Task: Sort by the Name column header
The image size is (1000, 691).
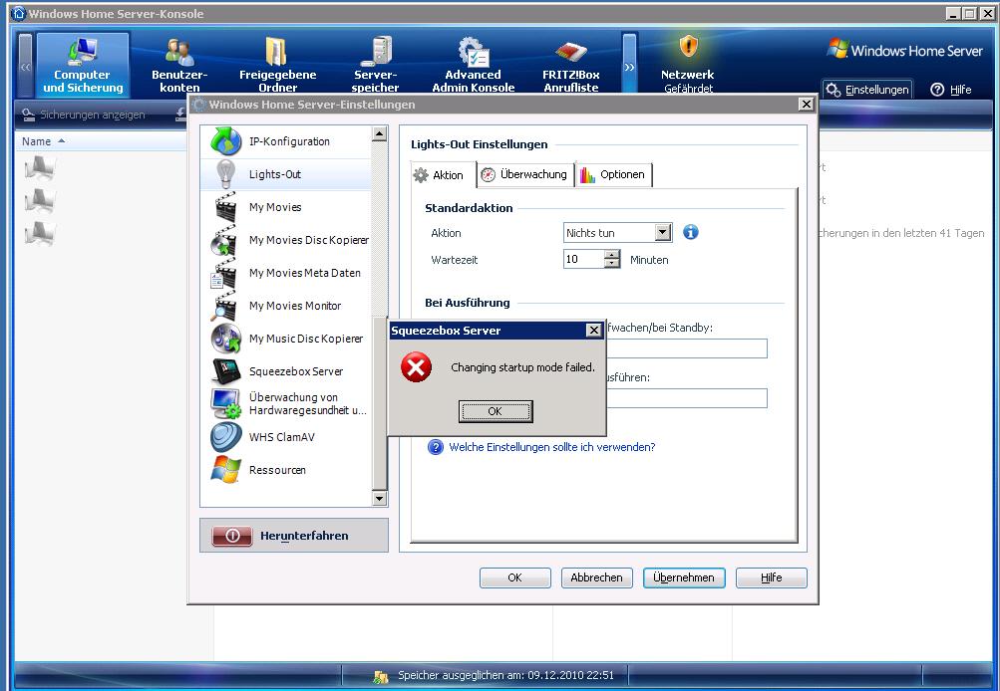Action: [43, 141]
